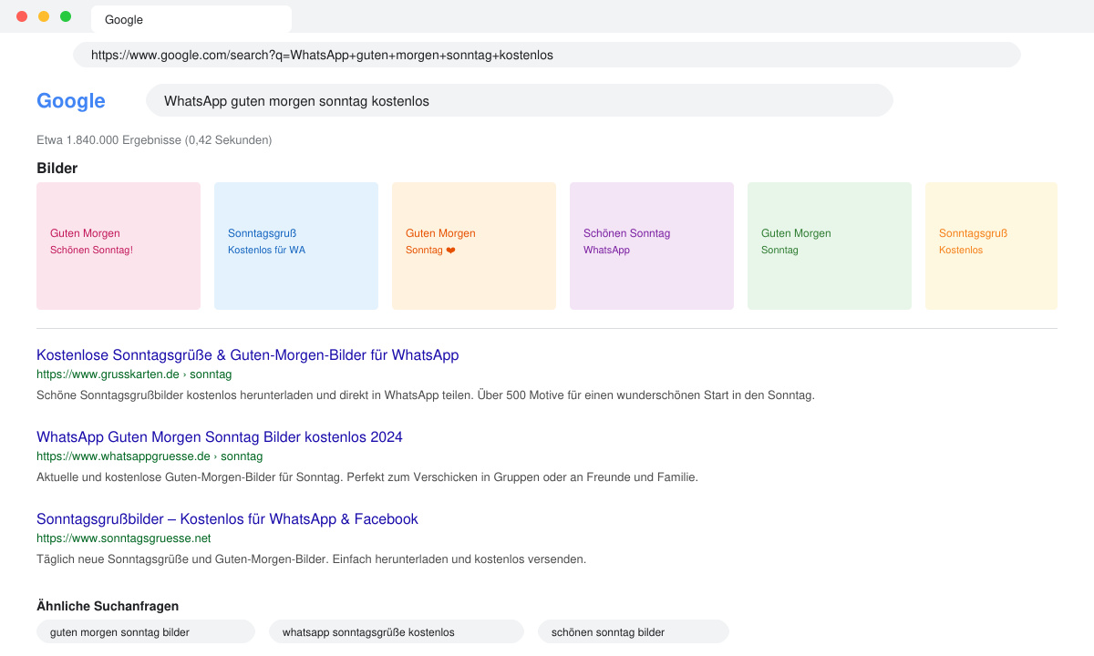Open the pink Guten Morgen Schönen Sonntag image
Screen dimensions: 1094x656
(119, 246)
